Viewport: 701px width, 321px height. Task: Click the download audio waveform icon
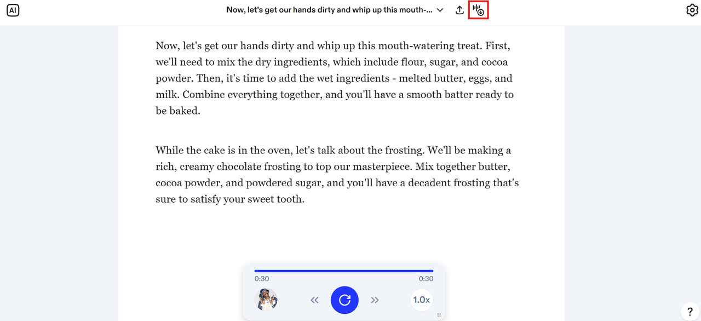point(479,10)
